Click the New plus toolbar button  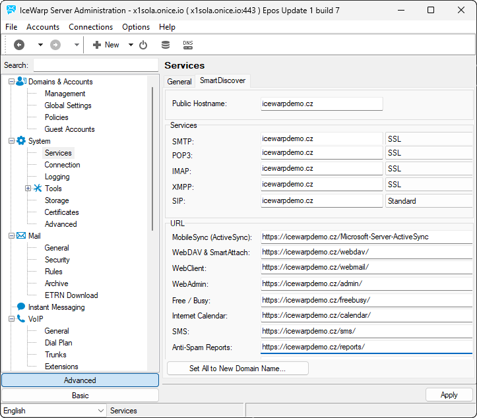pyautogui.click(x=106, y=45)
